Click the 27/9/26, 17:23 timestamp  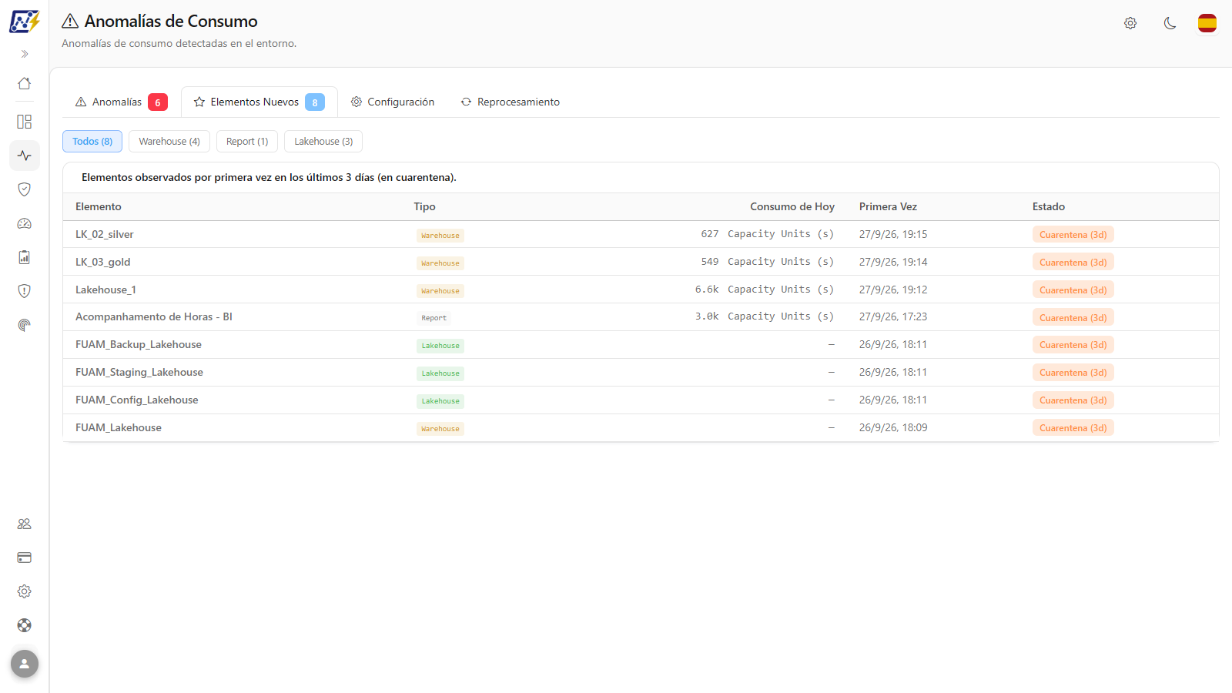click(x=893, y=316)
